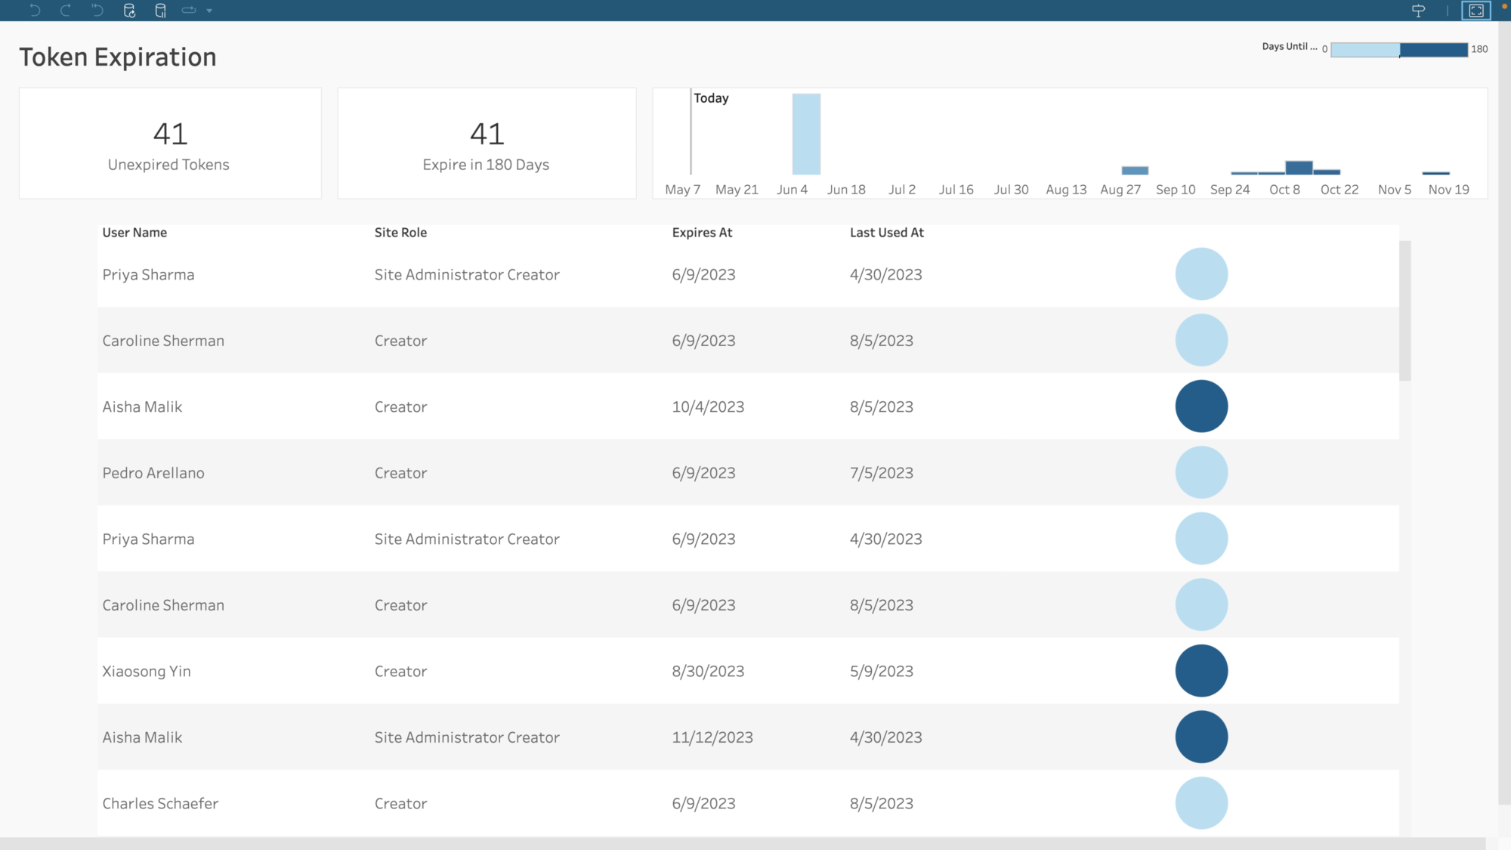Select the User Name column header
The image size is (1511, 850).
click(x=135, y=231)
